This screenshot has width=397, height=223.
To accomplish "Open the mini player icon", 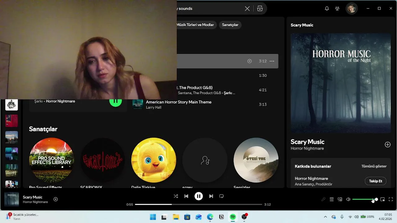I will 382,199.
